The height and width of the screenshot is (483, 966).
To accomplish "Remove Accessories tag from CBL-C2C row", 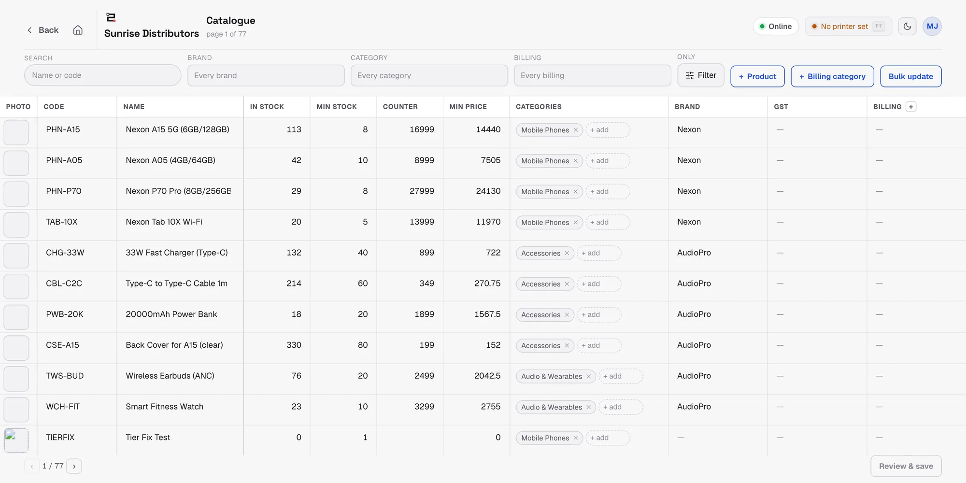I will (567, 284).
